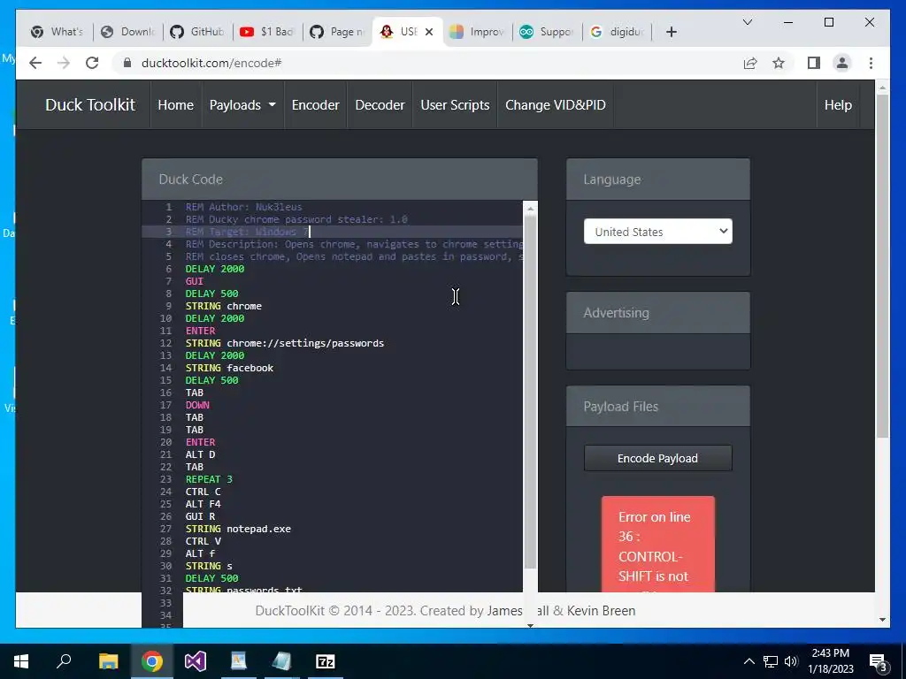Switch to the Improv tab
The width and height of the screenshot is (906, 679).
point(477,32)
